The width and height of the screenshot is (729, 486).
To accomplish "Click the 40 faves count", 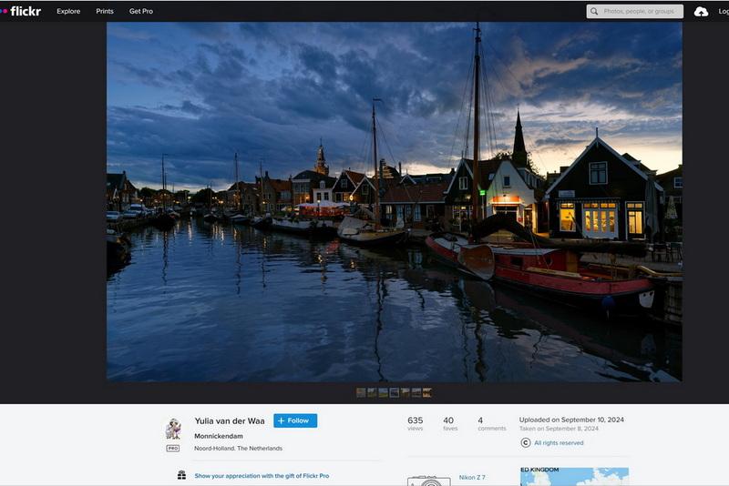I will [x=449, y=423].
